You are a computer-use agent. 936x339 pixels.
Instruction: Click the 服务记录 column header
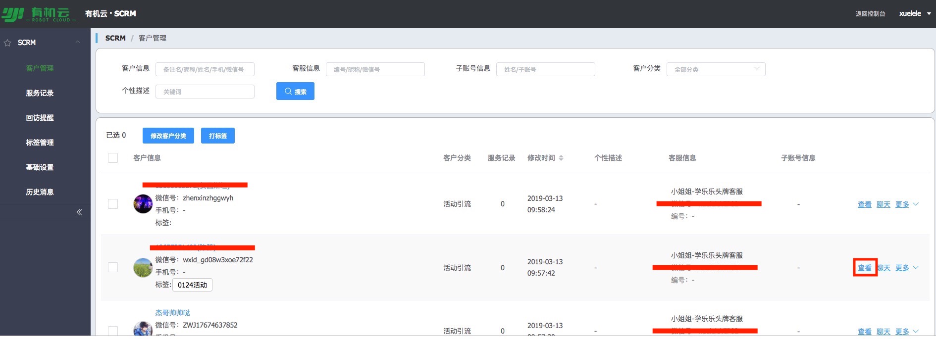[x=502, y=158]
